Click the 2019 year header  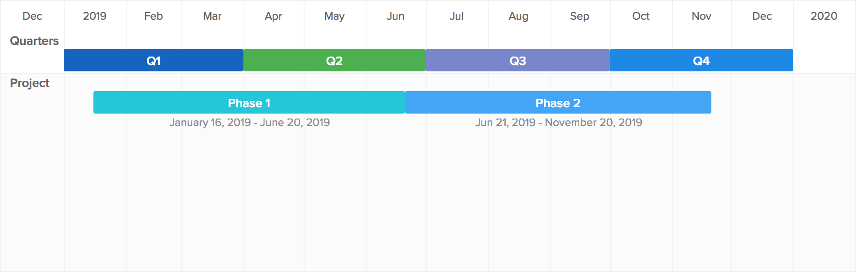95,16
